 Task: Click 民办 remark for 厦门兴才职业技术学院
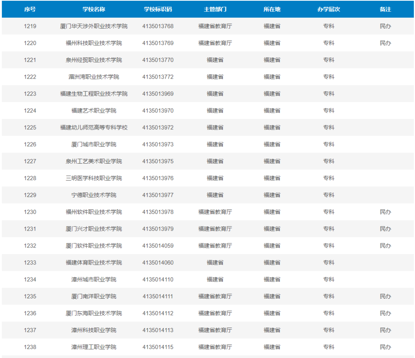click(385, 229)
